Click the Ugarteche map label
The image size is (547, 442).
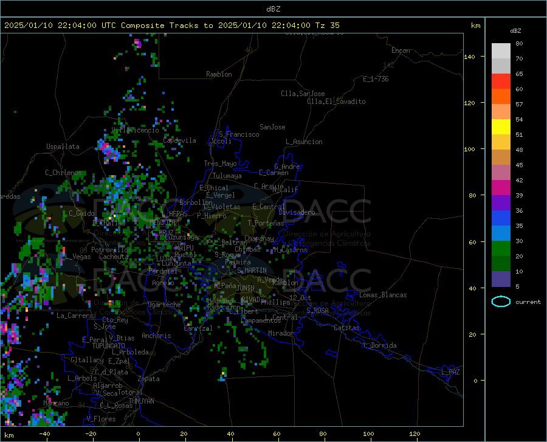(164, 305)
